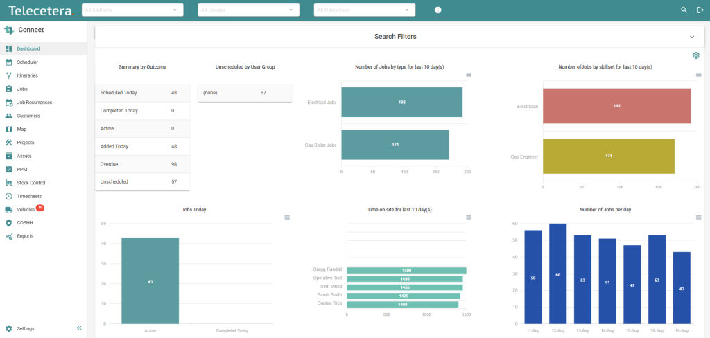Click the Scheduled Today summary row
The height and width of the screenshot is (338, 710).
[x=143, y=93]
